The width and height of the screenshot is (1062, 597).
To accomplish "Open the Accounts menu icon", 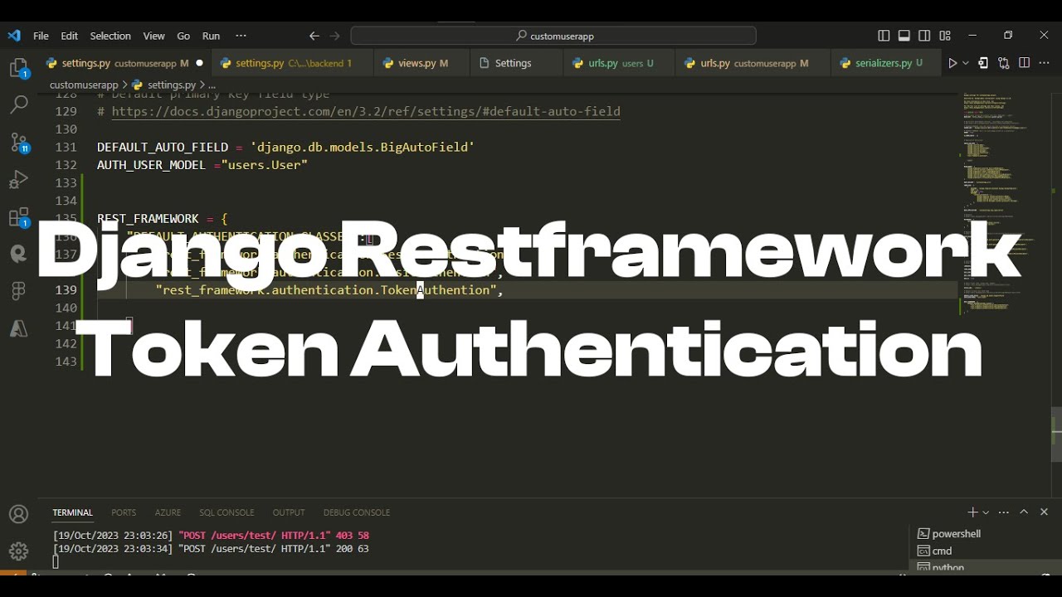I will (x=18, y=514).
